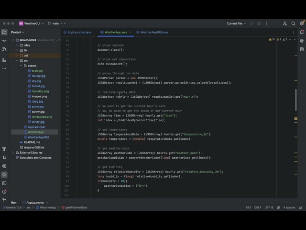The height and width of the screenshot is (230, 306).
Task: Open the Problems tool window icon
Action: click(4, 192)
